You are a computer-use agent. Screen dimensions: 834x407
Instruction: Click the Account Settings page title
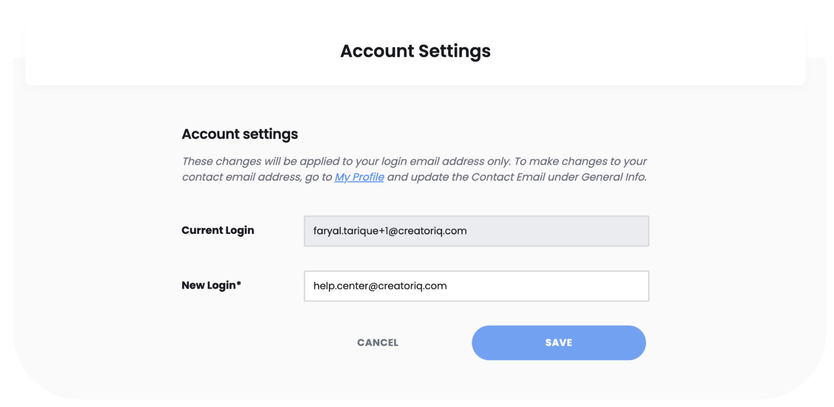[416, 51]
